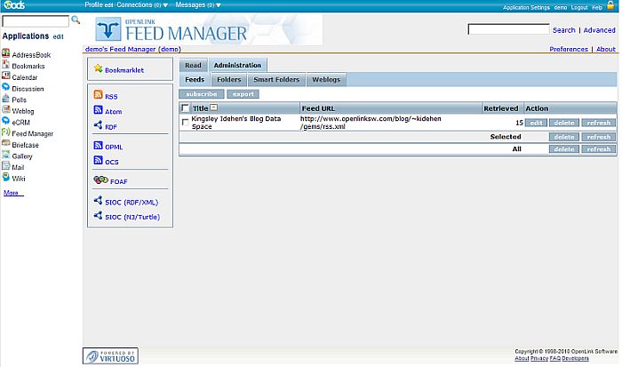
Task: Click the Atom feed icon
Action: pos(98,110)
